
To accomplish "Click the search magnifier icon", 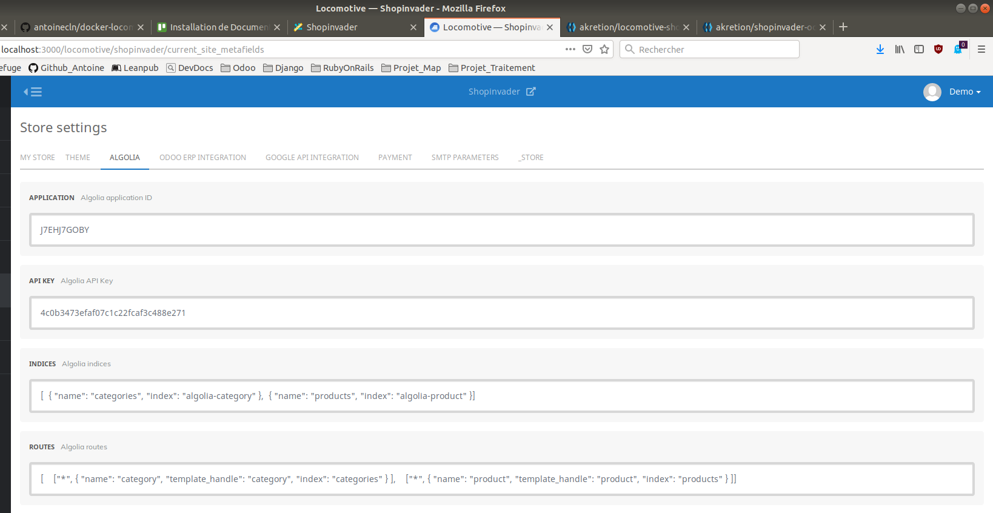I will (x=630, y=49).
